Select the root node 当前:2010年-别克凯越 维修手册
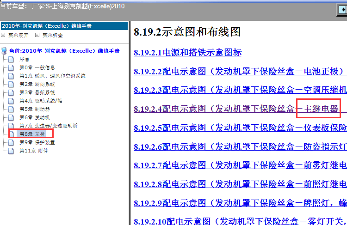This screenshot has height=225, width=347. pos(64,51)
